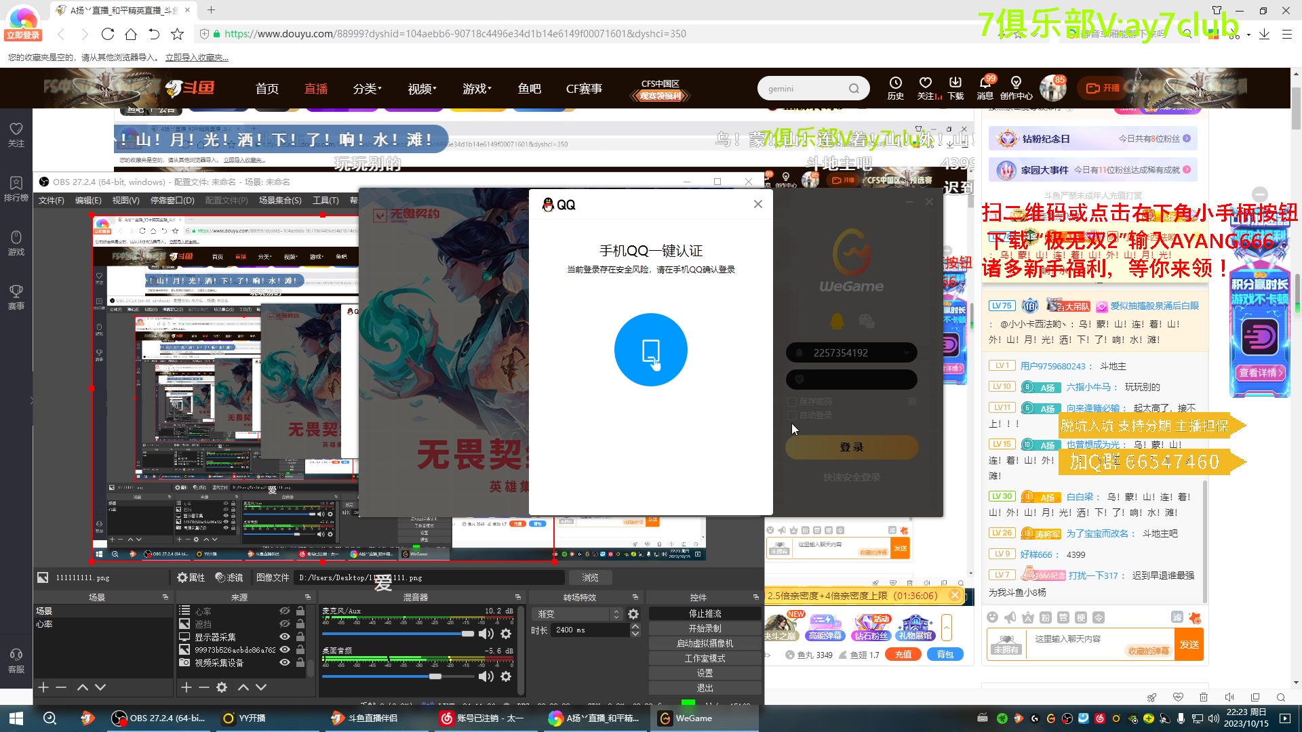Add a new scene with the plus icon
Viewport: 1302px width, 732px height.
43,687
